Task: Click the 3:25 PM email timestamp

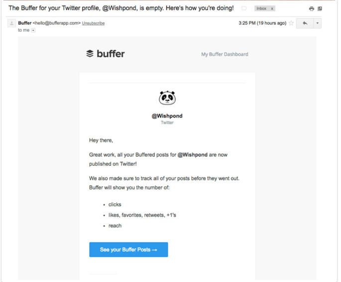Action: point(262,23)
